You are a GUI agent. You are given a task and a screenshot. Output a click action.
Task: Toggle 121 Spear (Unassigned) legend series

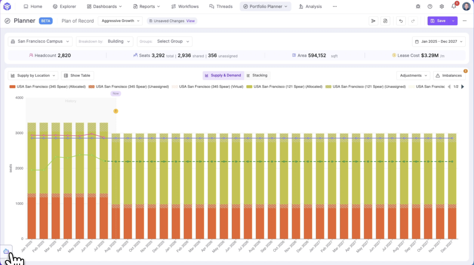pos(365,87)
